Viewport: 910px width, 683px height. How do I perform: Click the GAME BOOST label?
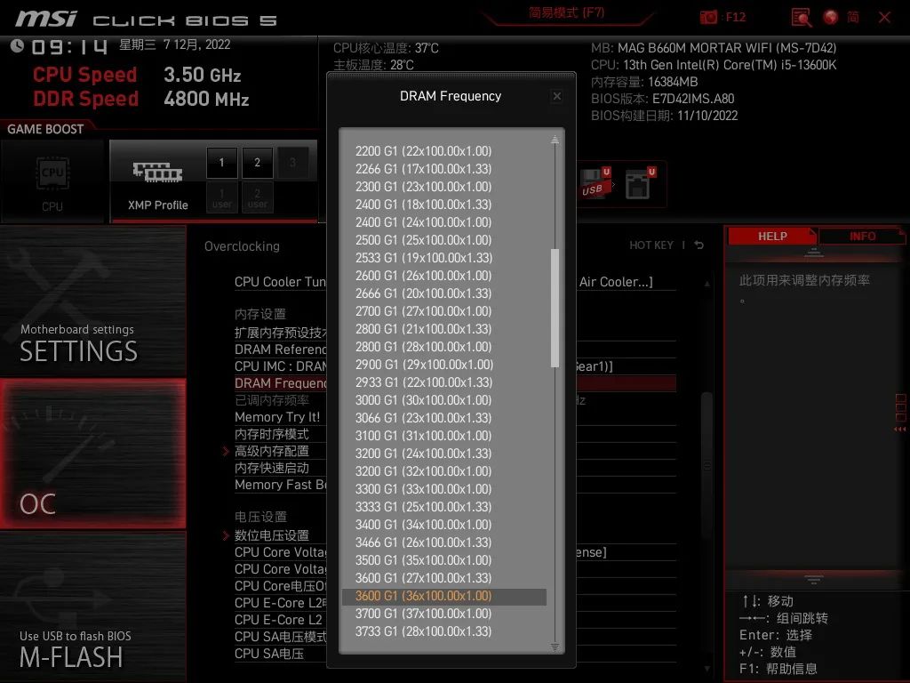(45, 129)
